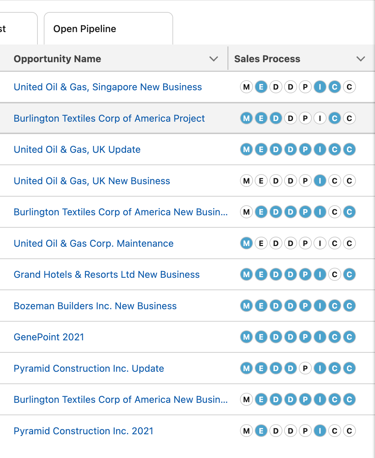Click the I badge for UK New Business
375x458 pixels.
pyautogui.click(x=320, y=181)
